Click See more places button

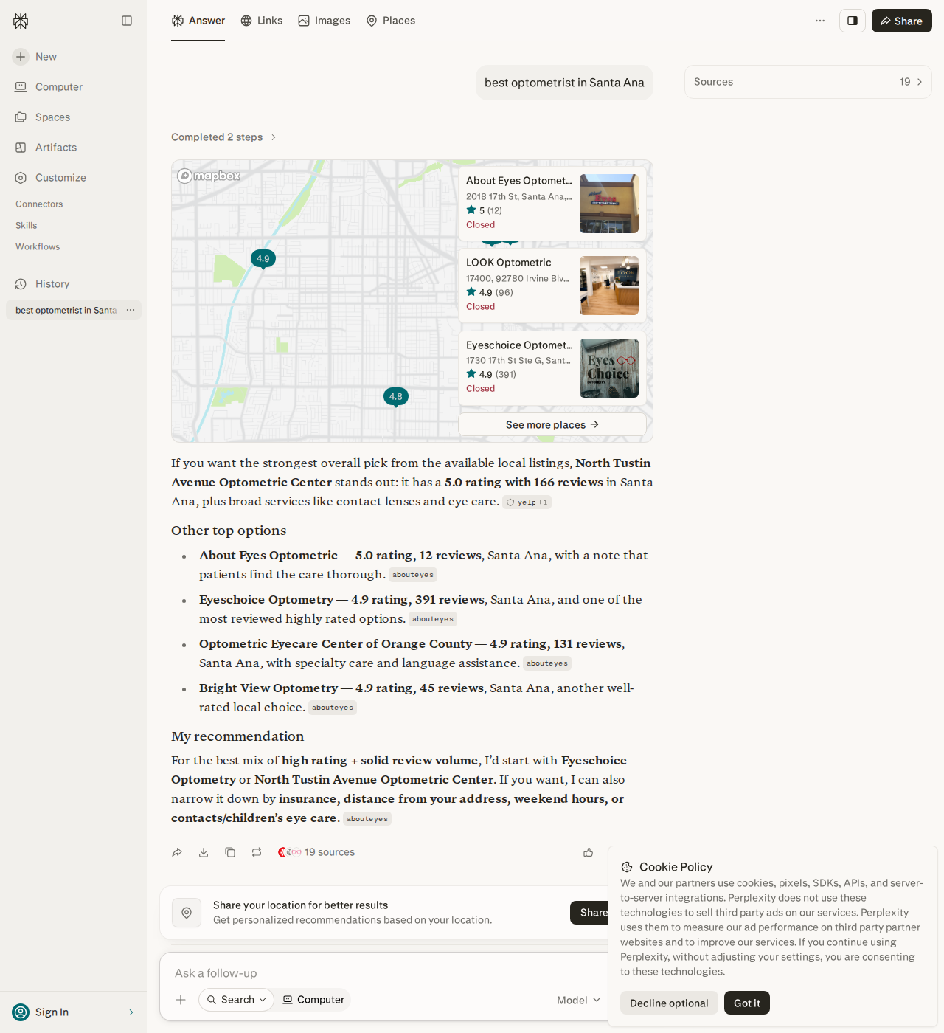coord(552,424)
